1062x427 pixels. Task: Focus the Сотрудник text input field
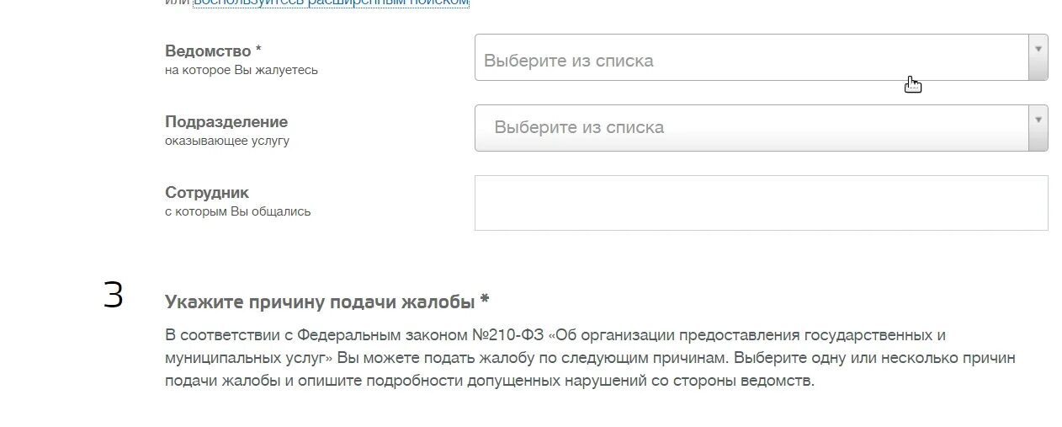[x=762, y=203]
